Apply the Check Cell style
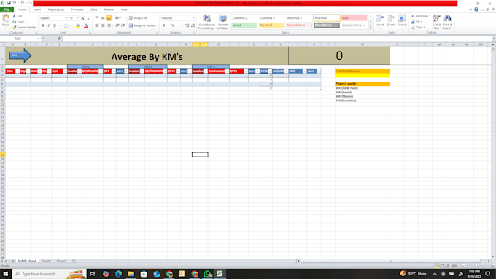Screen dimensions: 496x279 click(327, 25)
